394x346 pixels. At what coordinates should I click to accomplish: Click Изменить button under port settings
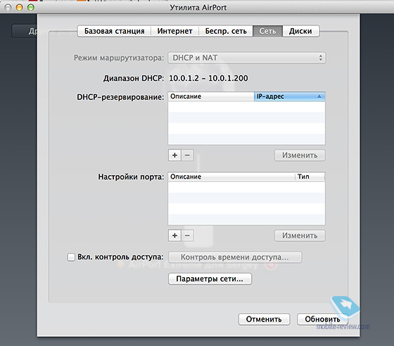coord(300,236)
